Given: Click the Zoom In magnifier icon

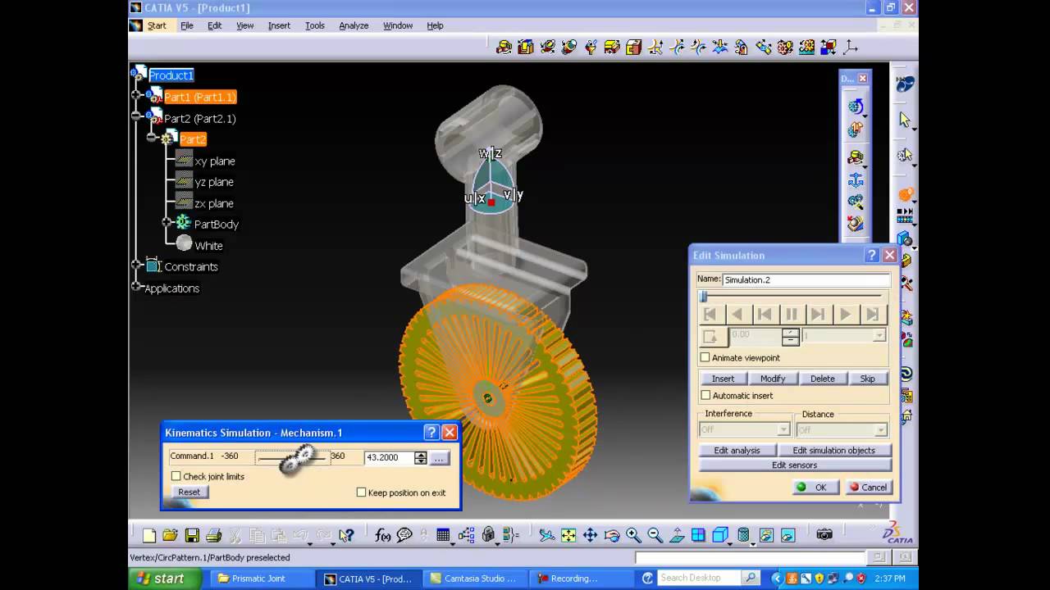Looking at the screenshot, I should tap(633, 535).
